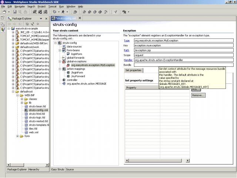237x178 pixels.
Task: Click in the Bundle input field
Action: [184, 65]
